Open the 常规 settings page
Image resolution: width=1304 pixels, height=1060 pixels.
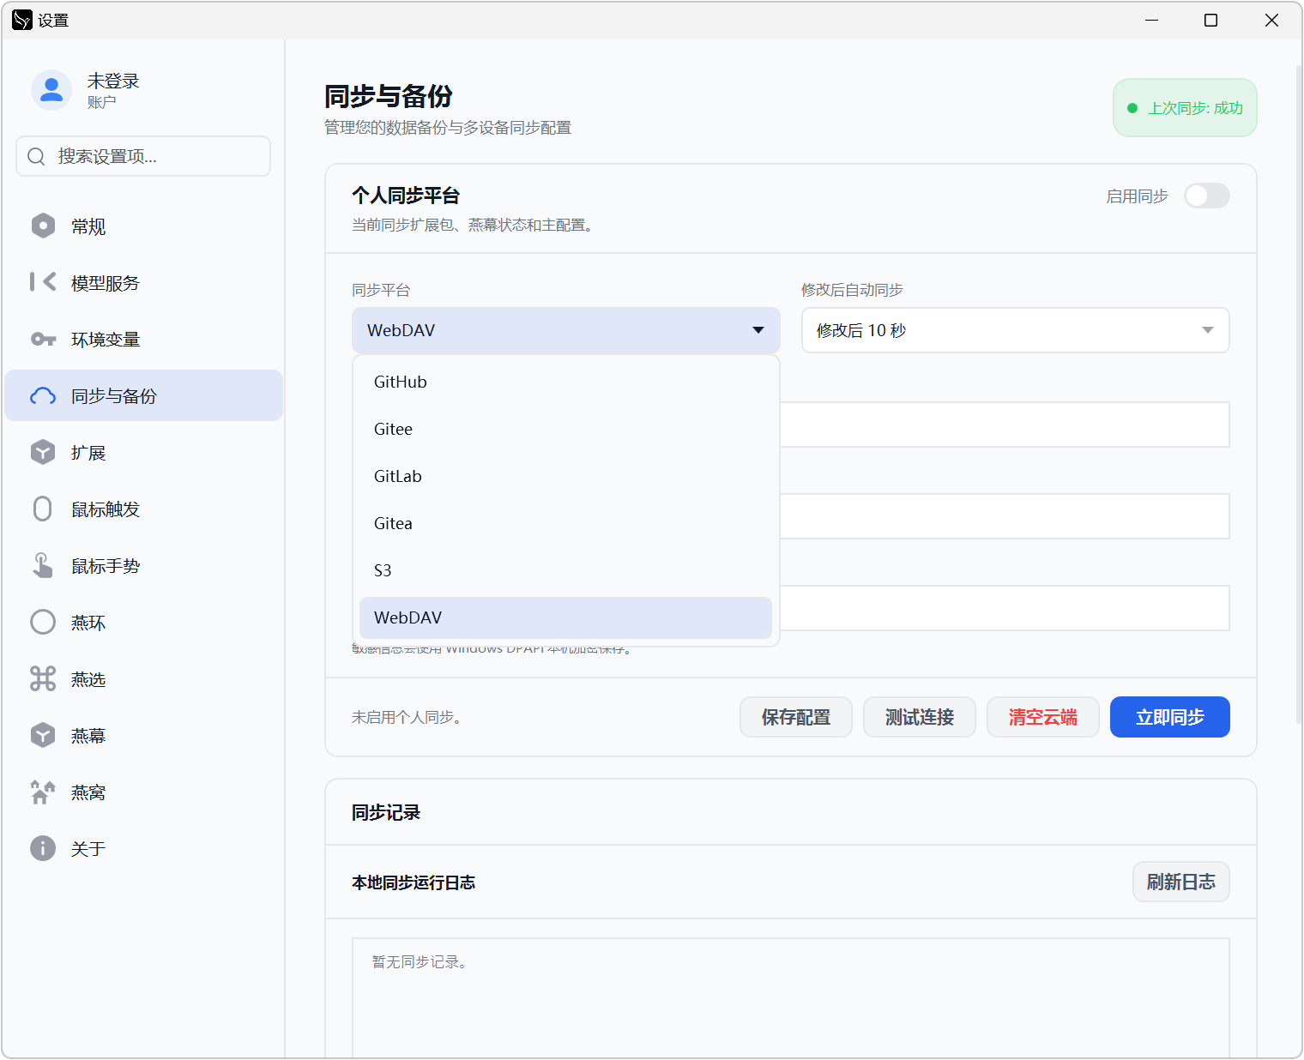tap(144, 226)
